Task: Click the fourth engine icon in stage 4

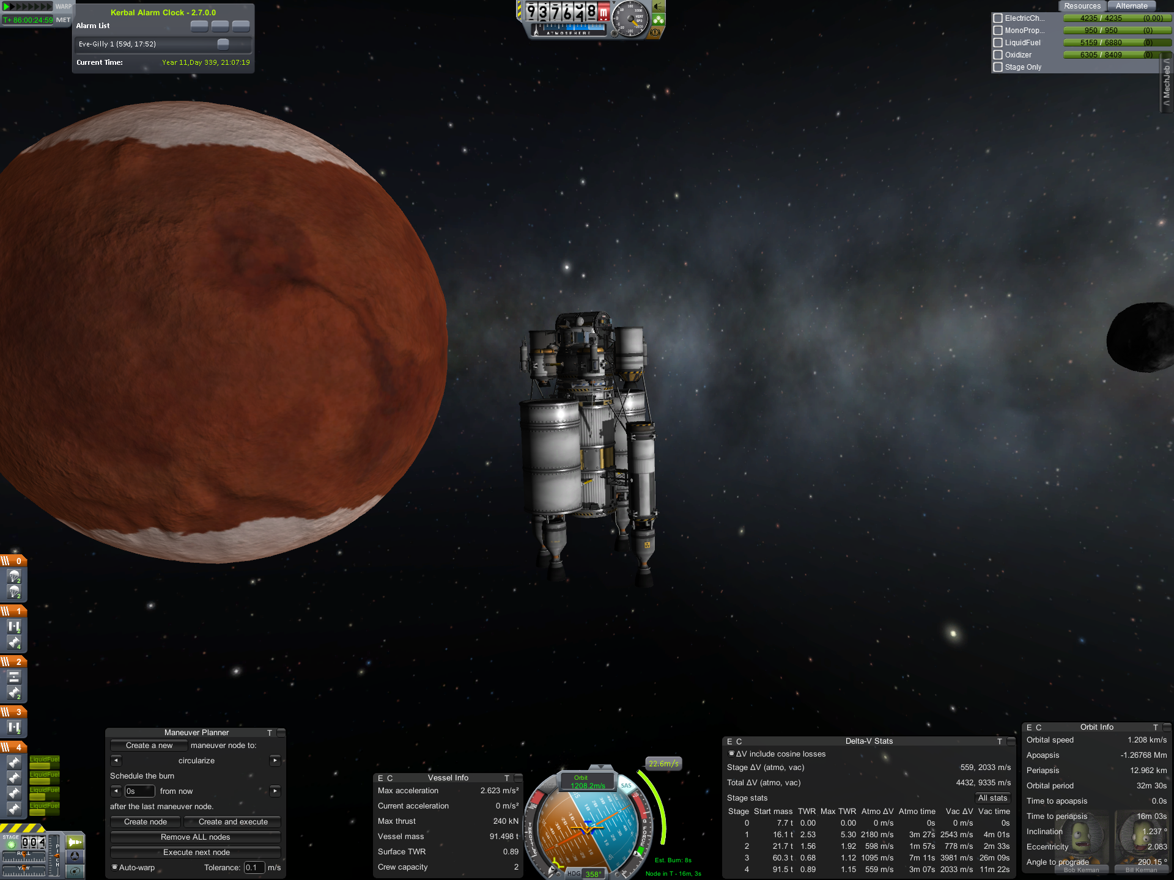Action: [13, 809]
